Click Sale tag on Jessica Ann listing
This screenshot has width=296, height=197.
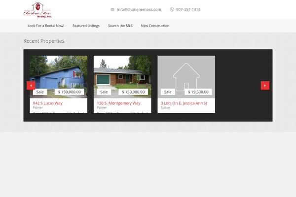point(168,92)
